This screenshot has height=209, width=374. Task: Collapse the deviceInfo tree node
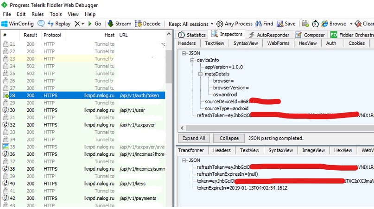tap(192, 60)
